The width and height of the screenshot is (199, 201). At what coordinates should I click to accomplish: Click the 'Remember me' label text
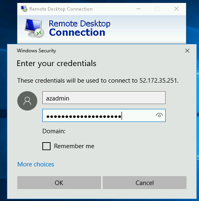[74, 146]
